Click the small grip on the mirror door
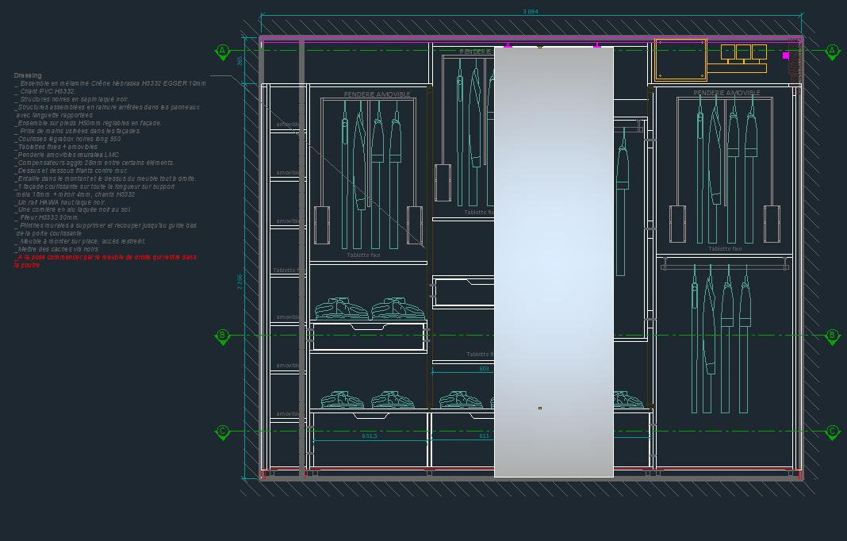Viewport: 847px width, 541px height. click(540, 408)
